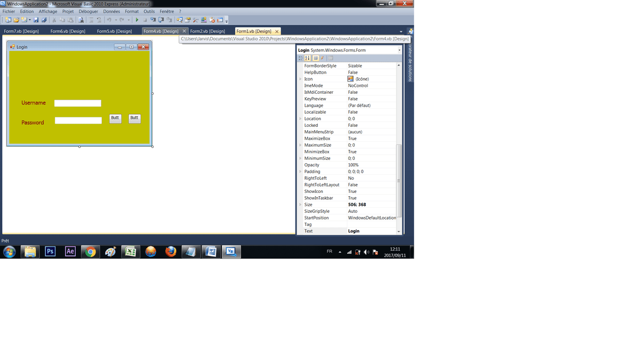Open Excel from the taskbar

tap(131, 252)
